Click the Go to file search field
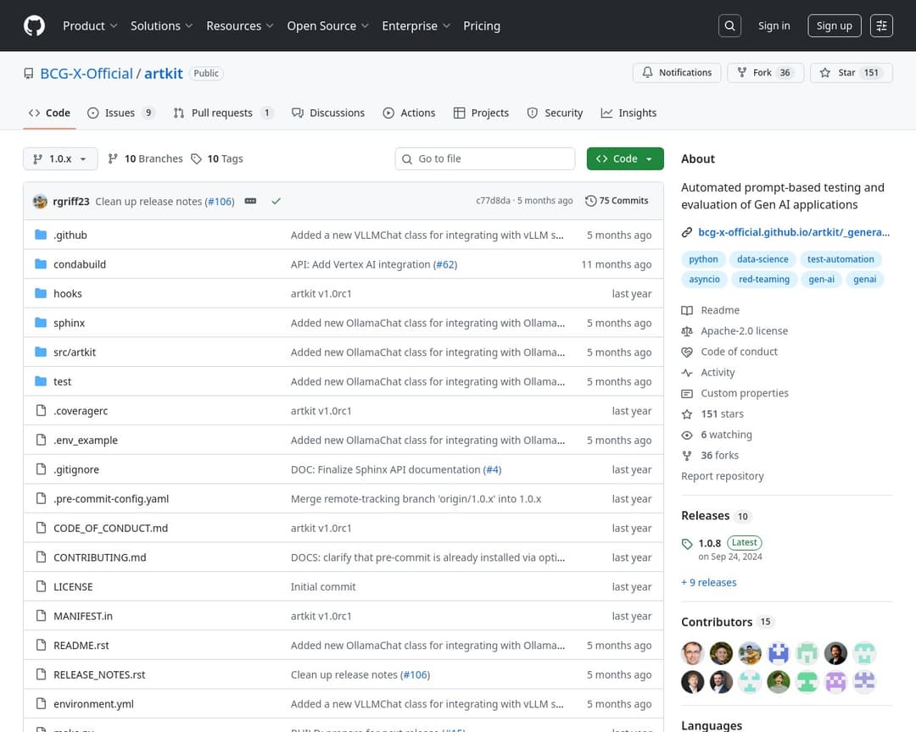 click(x=485, y=159)
